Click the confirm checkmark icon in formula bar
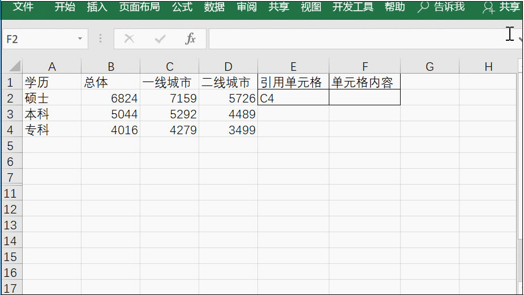Viewport: 524px width, 295px height. (160, 39)
